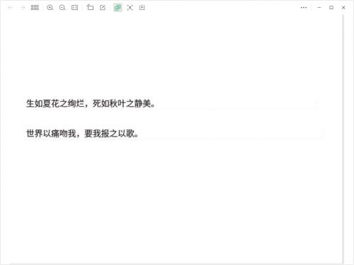Show image at actual 1:1 size
The width and height of the screenshot is (354, 265).
74,8
